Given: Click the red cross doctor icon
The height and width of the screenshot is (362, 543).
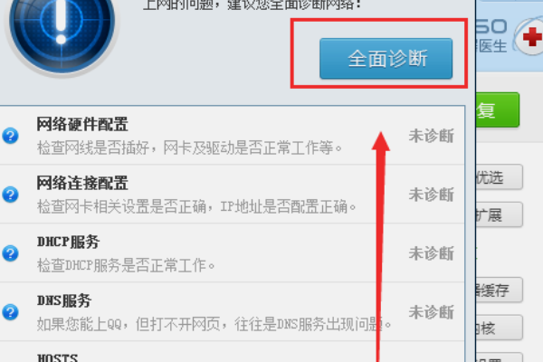Looking at the screenshot, I should tap(529, 36).
